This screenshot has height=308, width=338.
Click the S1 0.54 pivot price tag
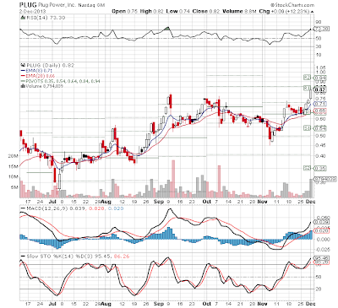point(315,128)
